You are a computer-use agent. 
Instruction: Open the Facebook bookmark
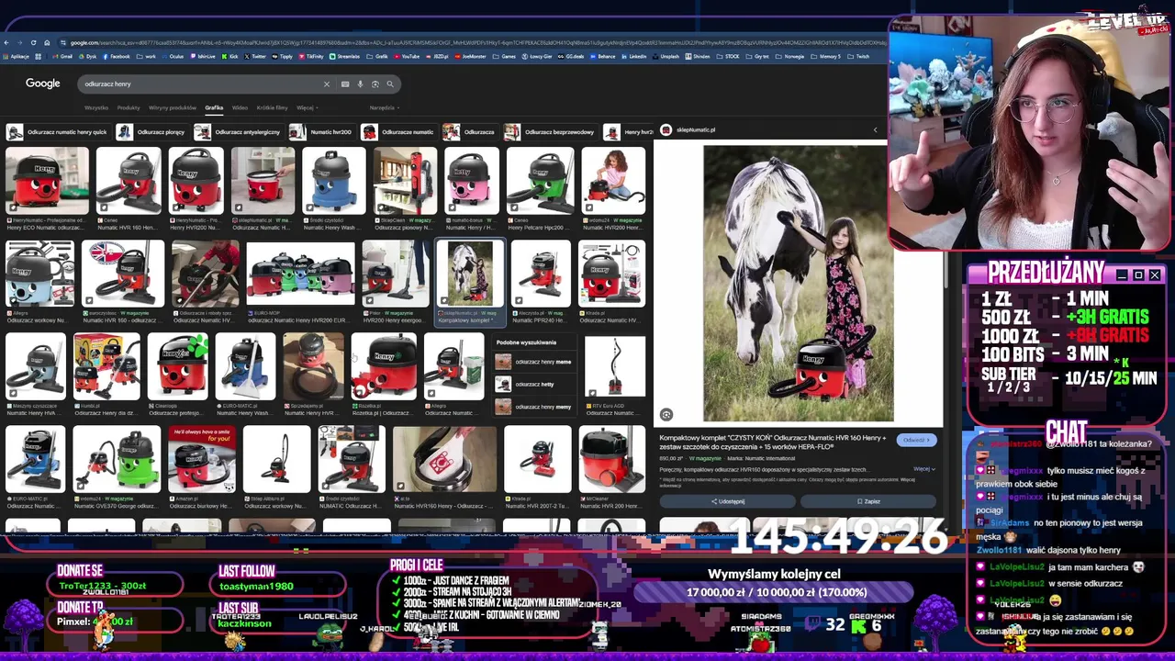pyautogui.click(x=116, y=56)
